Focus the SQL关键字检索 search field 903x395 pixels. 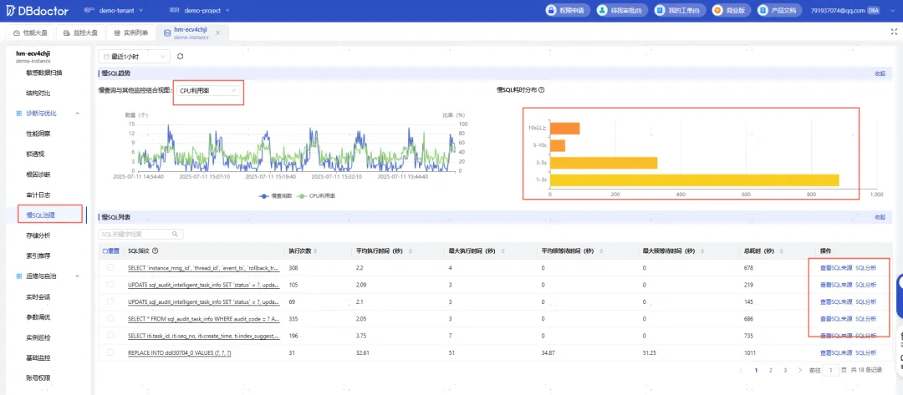coord(141,235)
